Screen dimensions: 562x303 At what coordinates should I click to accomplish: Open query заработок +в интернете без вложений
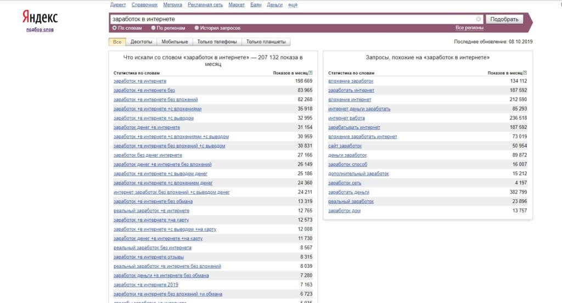[x=155, y=100]
